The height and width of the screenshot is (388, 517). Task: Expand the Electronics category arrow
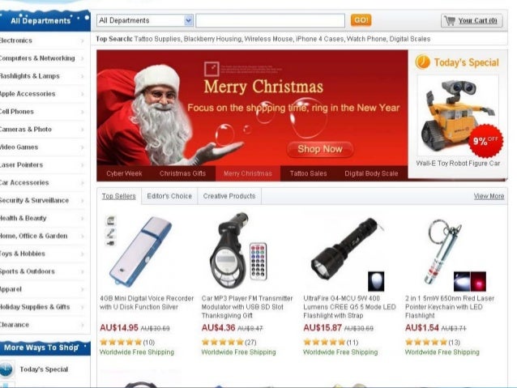pos(82,41)
